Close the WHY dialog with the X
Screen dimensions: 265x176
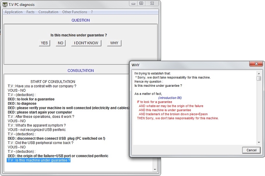256,64
